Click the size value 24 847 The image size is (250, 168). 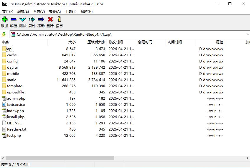tap(70, 61)
